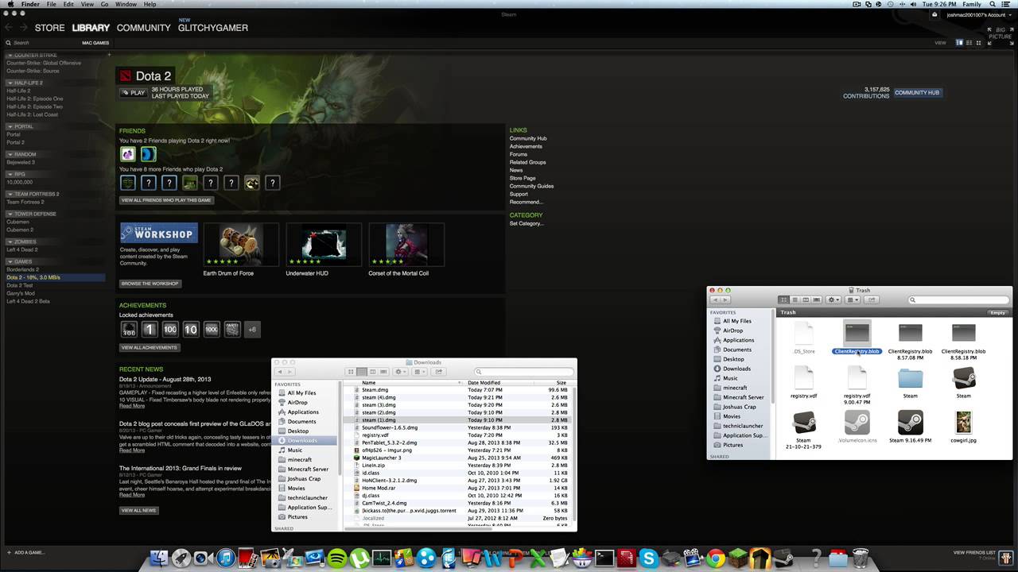Open Earth Drum of Force workshop item
1018x572 pixels.
[x=241, y=245]
